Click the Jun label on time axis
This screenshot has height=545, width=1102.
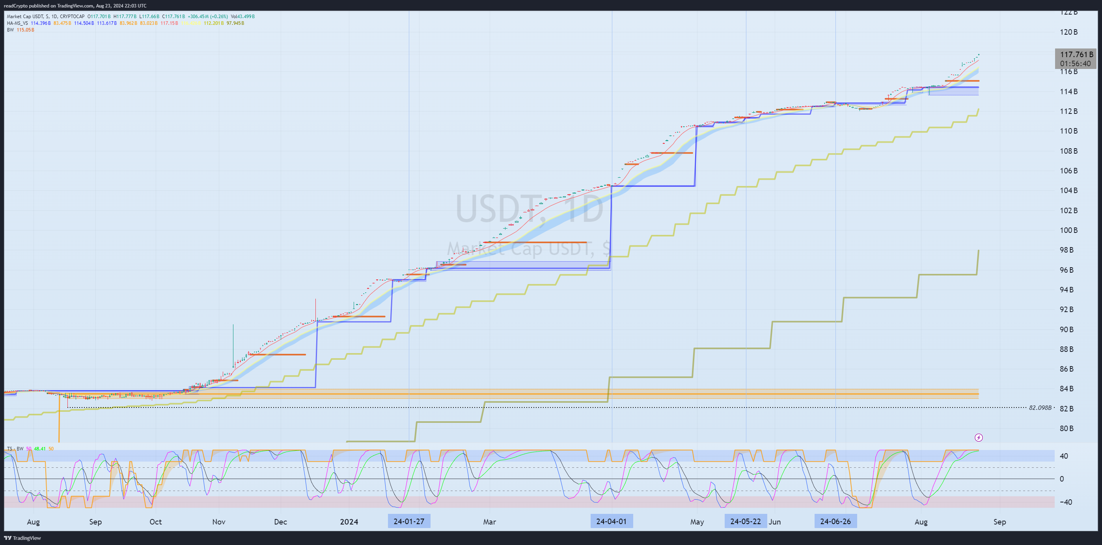click(774, 521)
